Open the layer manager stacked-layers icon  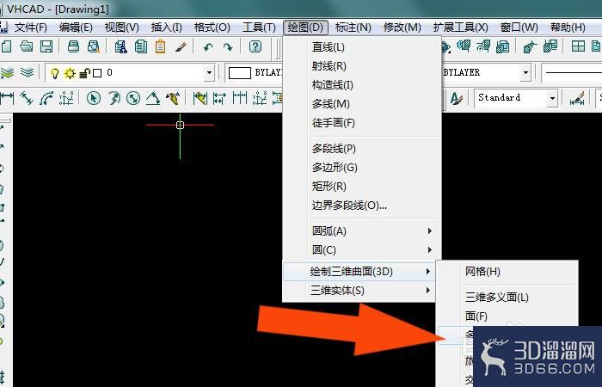[x=7, y=72]
